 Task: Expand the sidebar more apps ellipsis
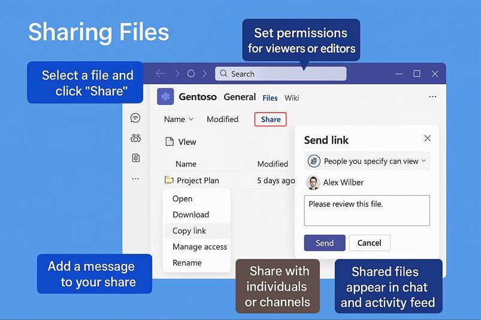click(135, 178)
